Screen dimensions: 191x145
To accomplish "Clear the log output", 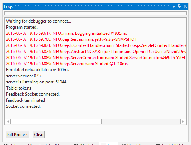I will point(39,135).
